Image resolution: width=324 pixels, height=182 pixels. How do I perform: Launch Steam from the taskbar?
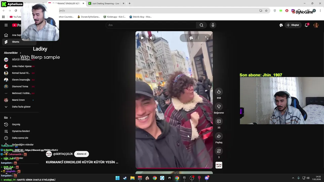tap(125, 178)
